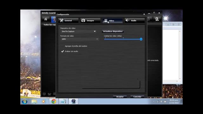The height and width of the screenshot is (114, 203).
Task: Click scrollbar of background white window
Action: pos(180,55)
